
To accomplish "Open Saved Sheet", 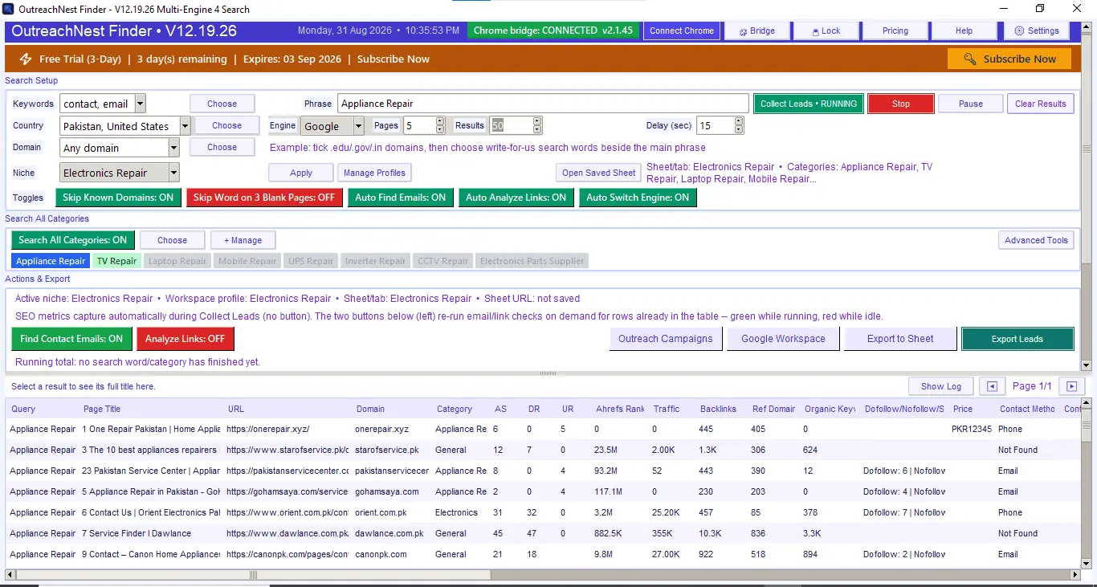I will tap(598, 173).
